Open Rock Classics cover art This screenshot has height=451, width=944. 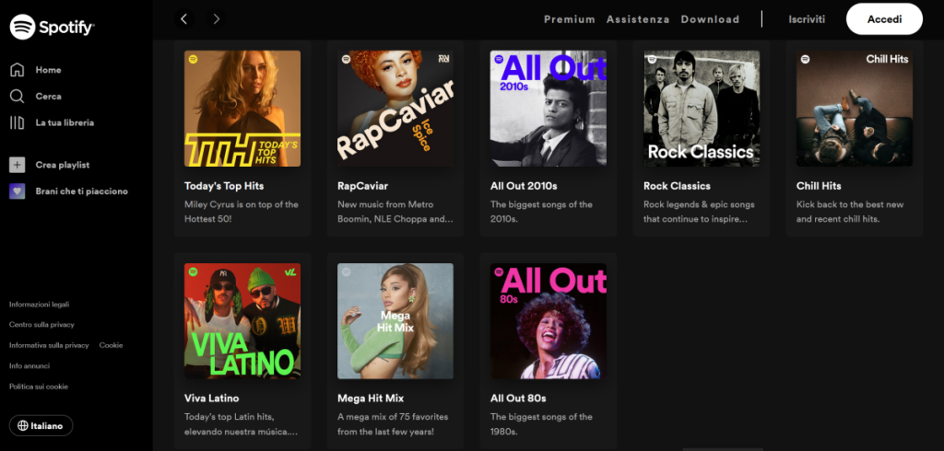tap(702, 109)
